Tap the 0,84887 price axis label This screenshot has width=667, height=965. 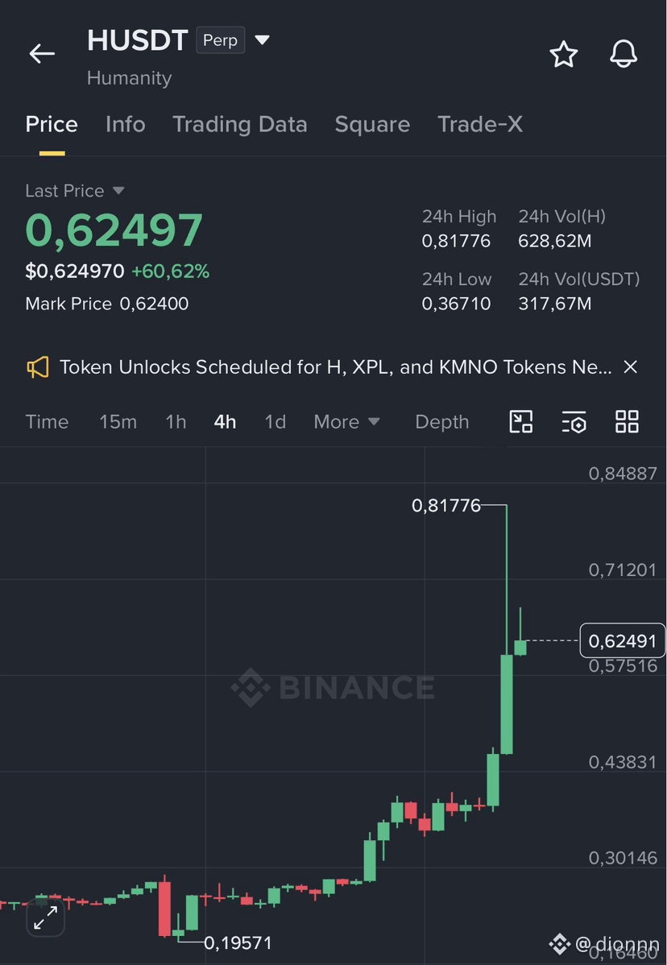click(x=623, y=474)
